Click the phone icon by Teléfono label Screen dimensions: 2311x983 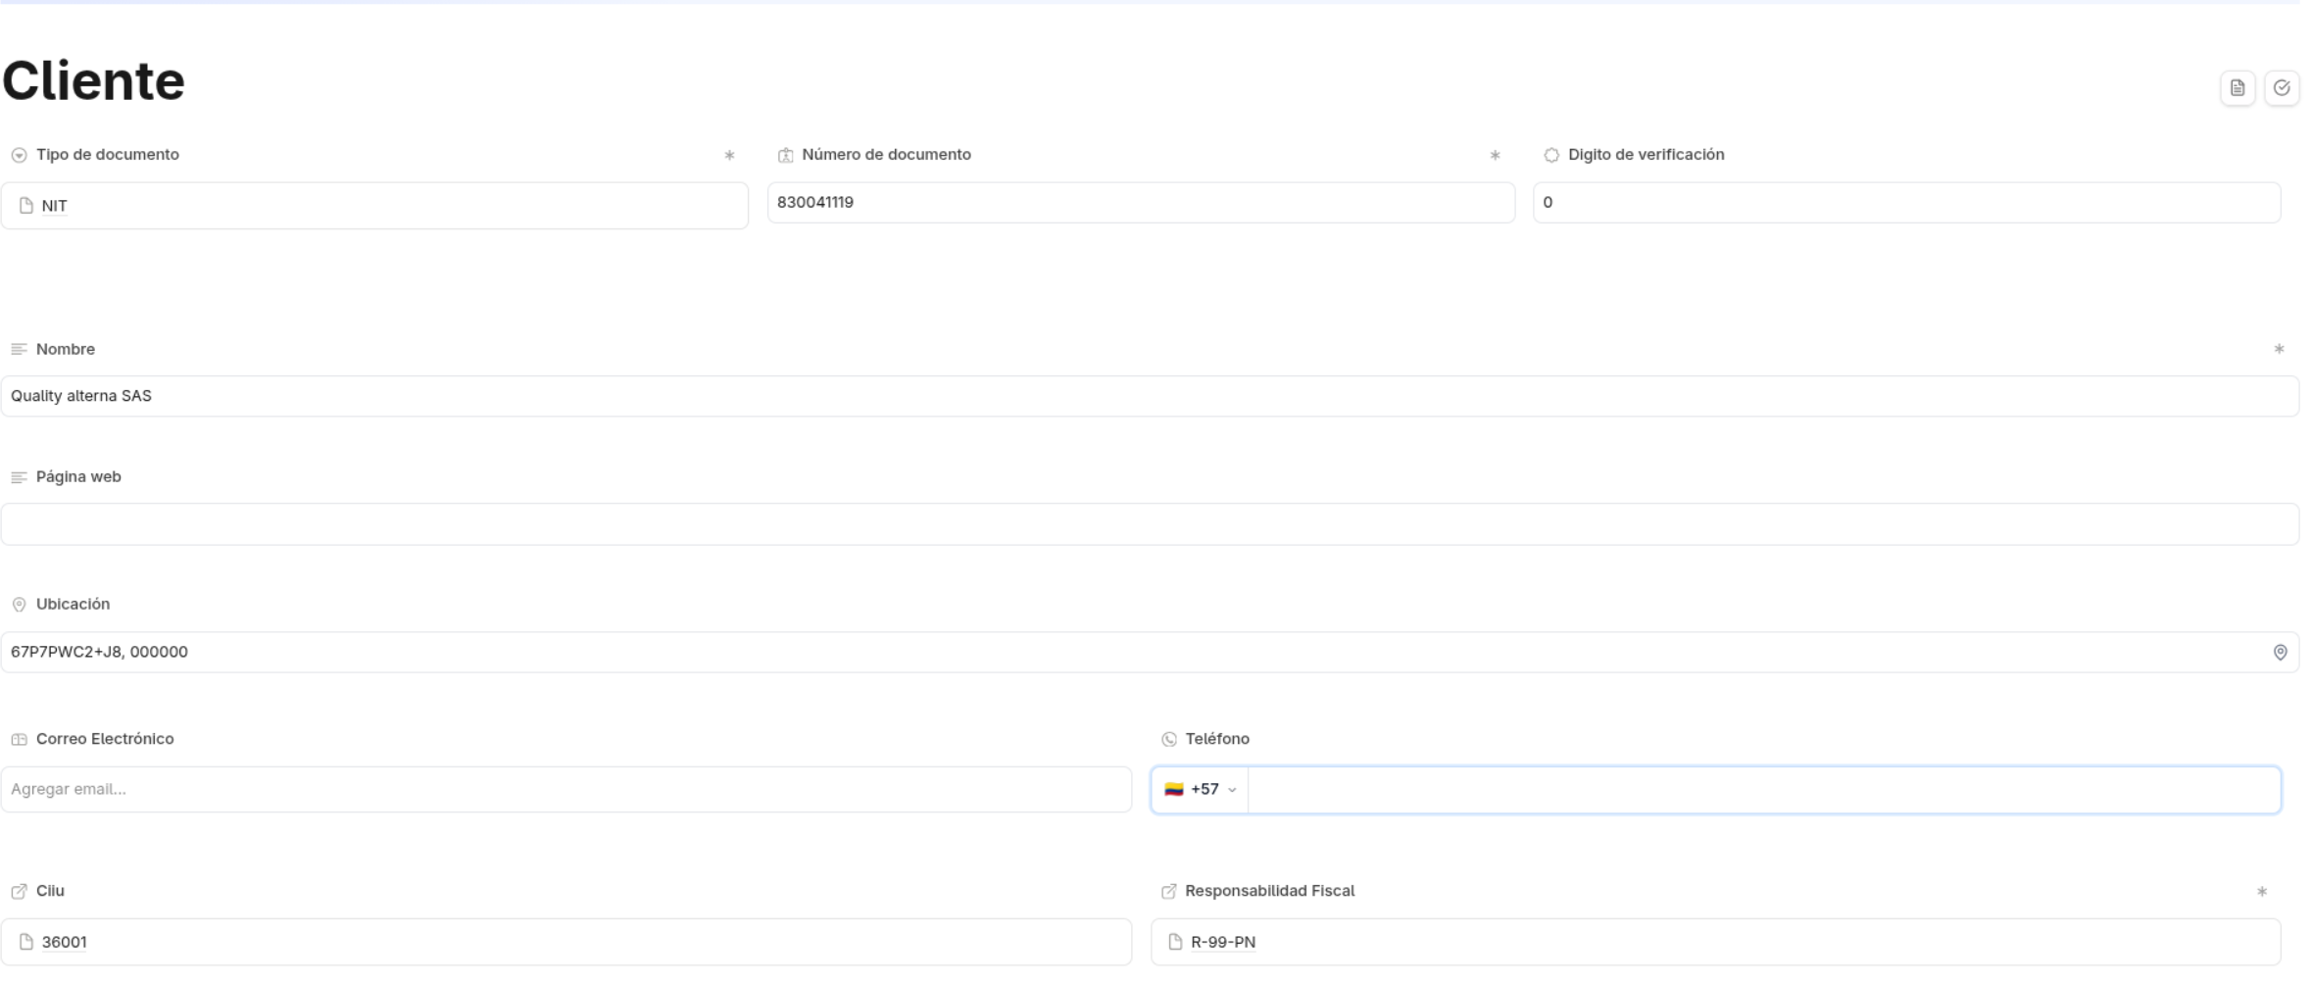(1168, 740)
